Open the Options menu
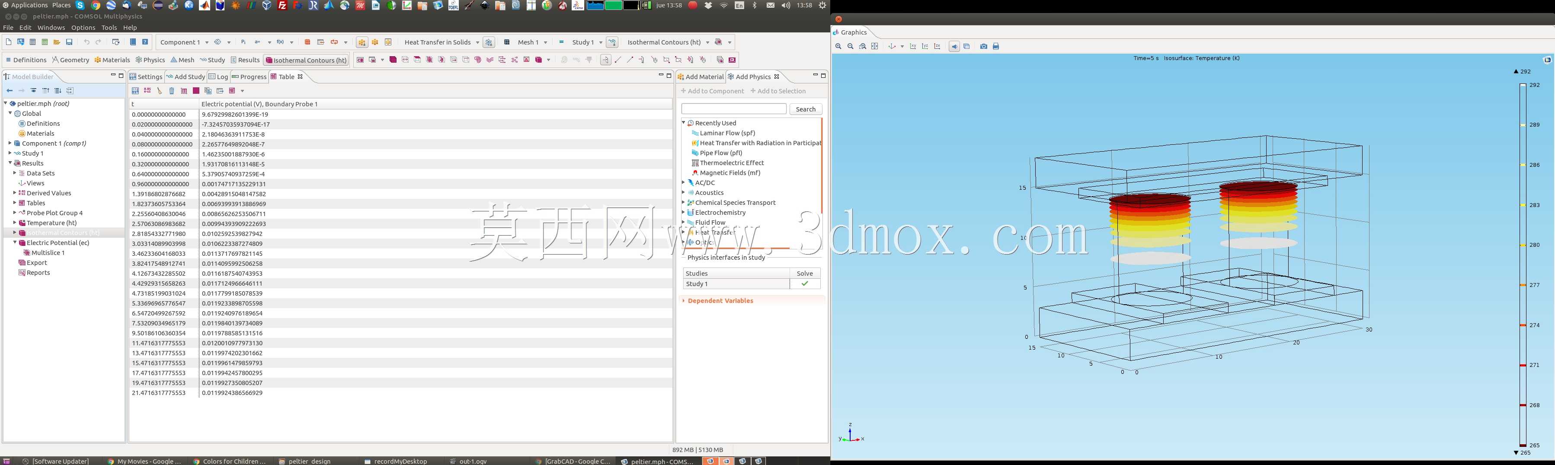 [83, 28]
